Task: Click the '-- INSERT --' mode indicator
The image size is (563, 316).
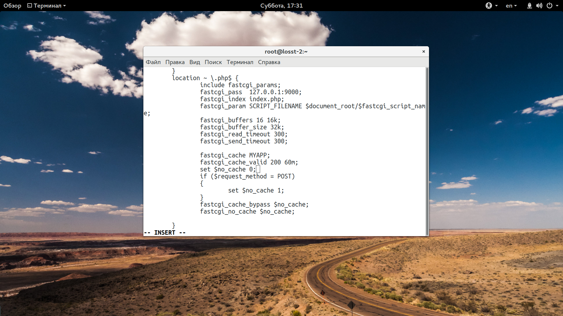Action: coord(165,233)
